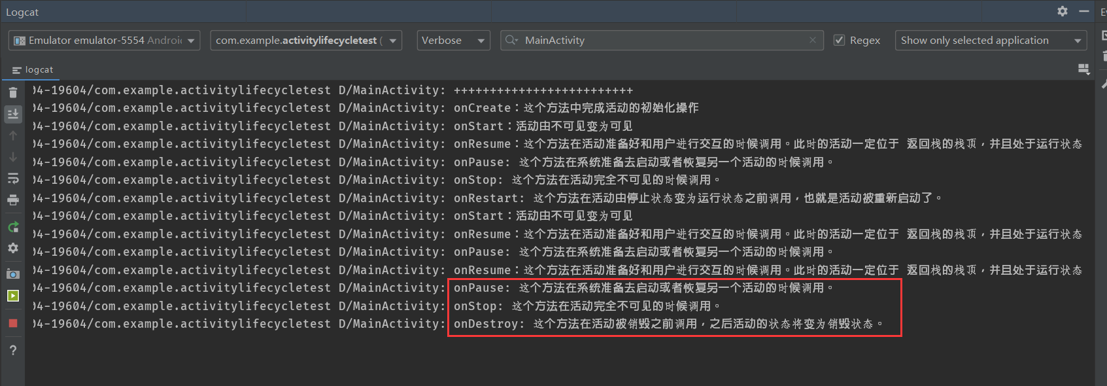Image resolution: width=1107 pixels, height=386 pixels.
Task: Toggle soft-wrap for log lines
Action: [x=12, y=178]
